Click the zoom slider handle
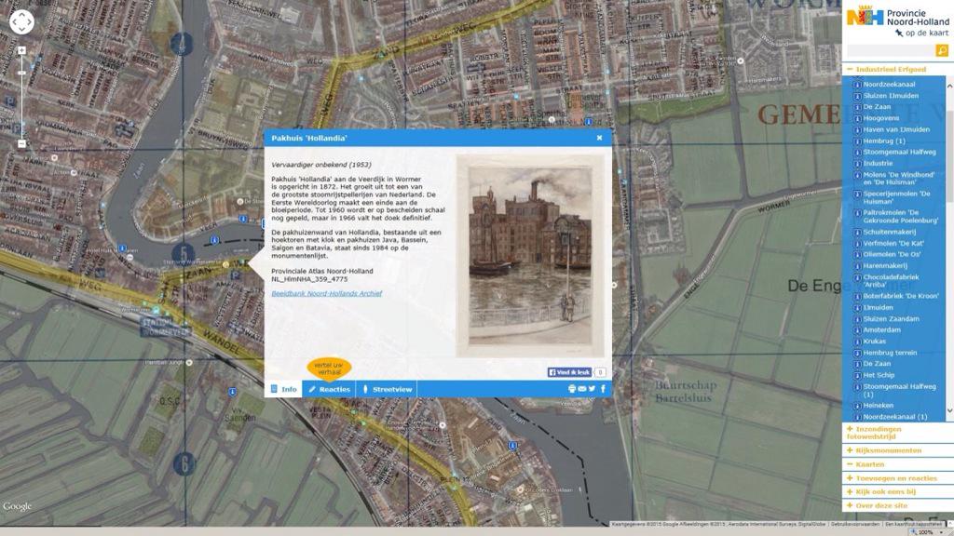 22,73
